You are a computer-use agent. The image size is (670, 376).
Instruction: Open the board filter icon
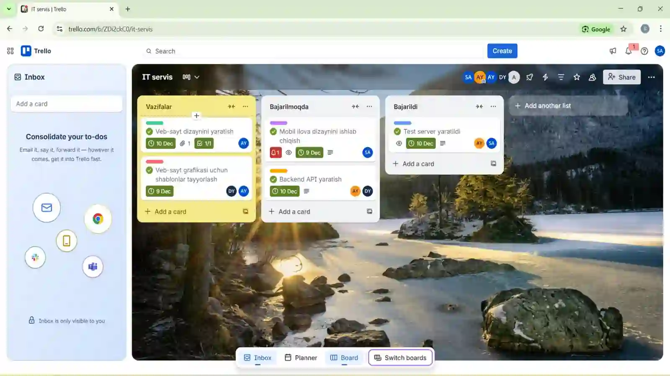(561, 77)
